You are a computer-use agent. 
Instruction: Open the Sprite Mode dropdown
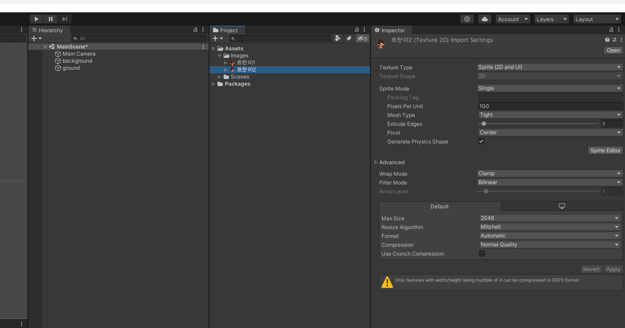(x=550, y=88)
